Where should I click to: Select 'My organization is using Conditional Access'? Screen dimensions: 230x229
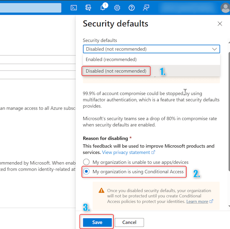87,172
